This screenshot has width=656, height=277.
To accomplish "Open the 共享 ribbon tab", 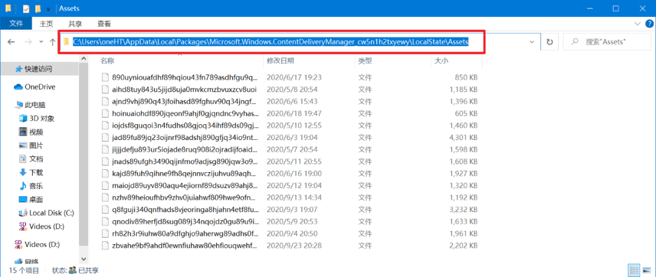I will 75,24.
